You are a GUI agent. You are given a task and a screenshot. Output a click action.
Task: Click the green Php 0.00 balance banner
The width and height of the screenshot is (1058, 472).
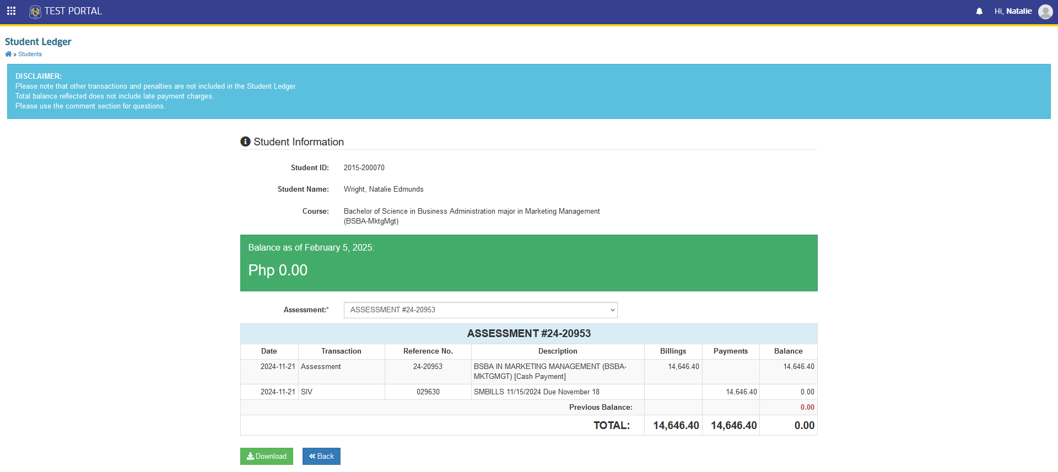pyautogui.click(x=529, y=263)
